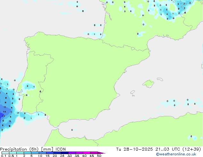Click the 14 mm value on map
The width and height of the screenshot is (203, 157).
(x=4, y=112)
